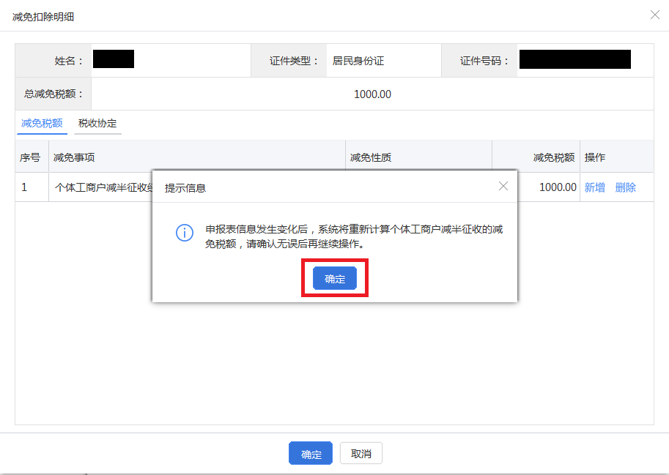Viewport: 669px width, 475px height.
Task: Click the 新增 link in the 操作 column
Action: (x=595, y=187)
